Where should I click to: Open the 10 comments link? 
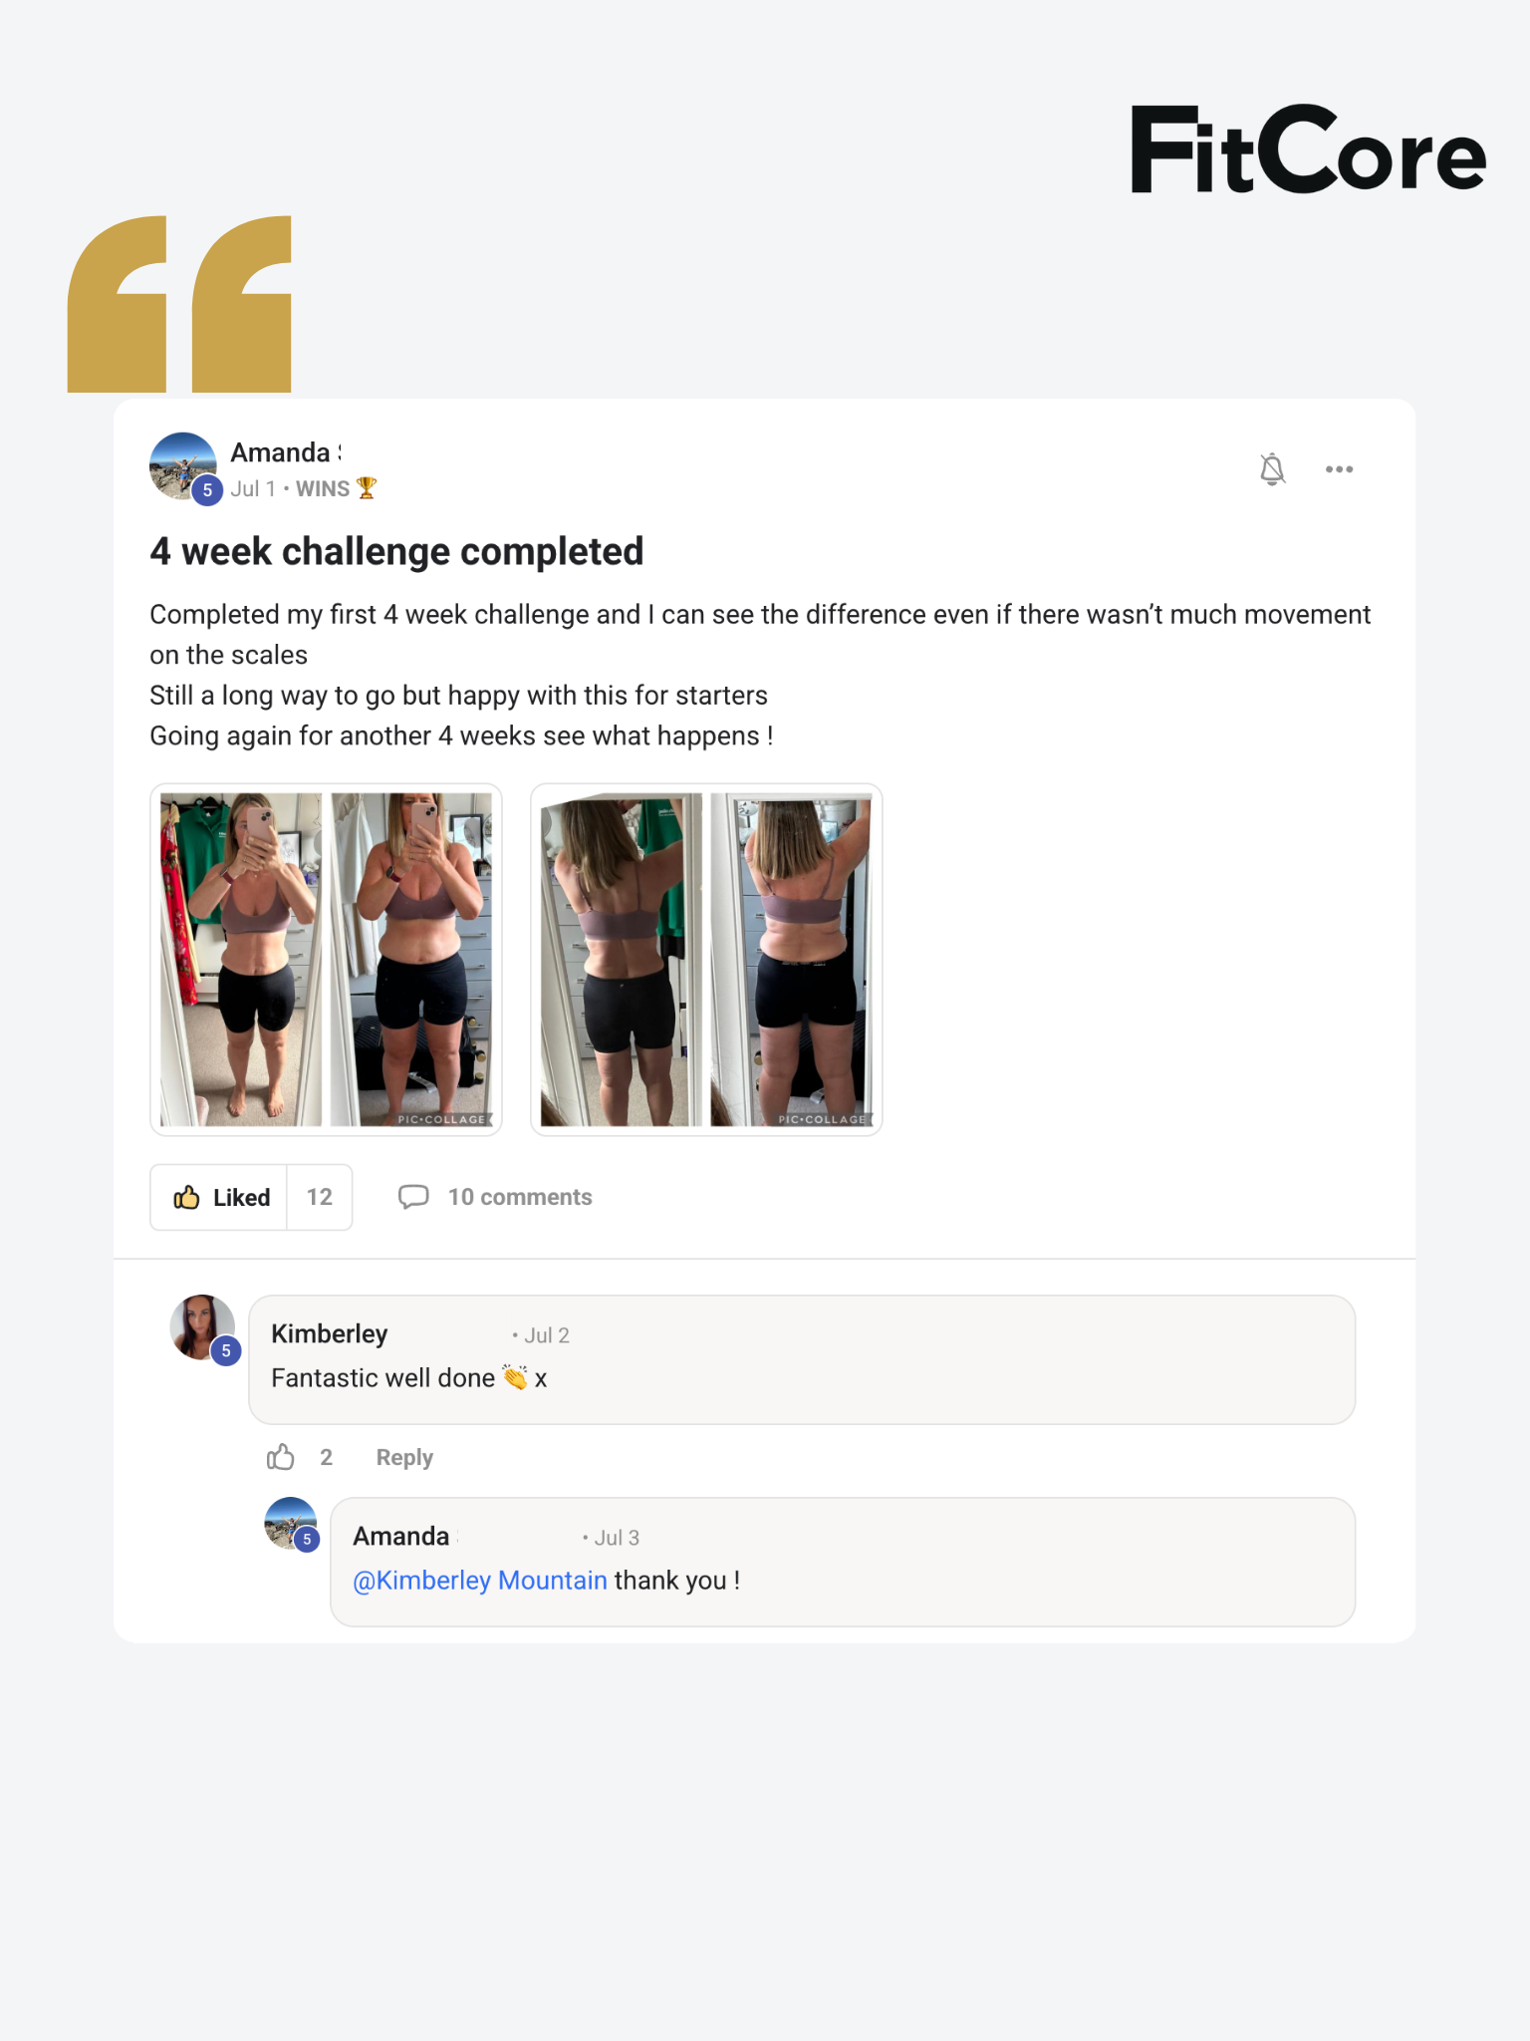pos(520,1197)
